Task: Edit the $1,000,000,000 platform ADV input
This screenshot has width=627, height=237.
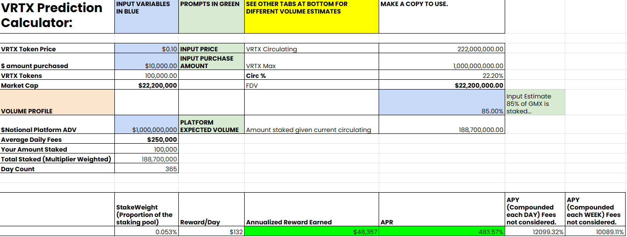Action: 147,125
